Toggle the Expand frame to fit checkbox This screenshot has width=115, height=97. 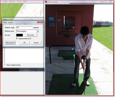[x=17, y=38]
